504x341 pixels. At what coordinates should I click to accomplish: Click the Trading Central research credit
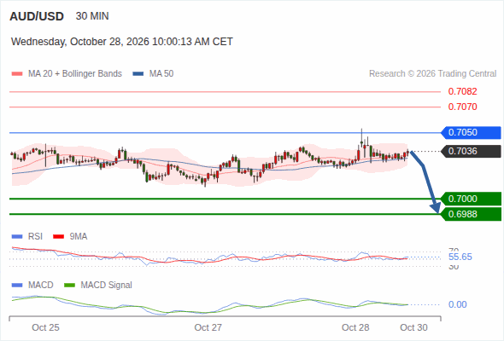(432, 74)
